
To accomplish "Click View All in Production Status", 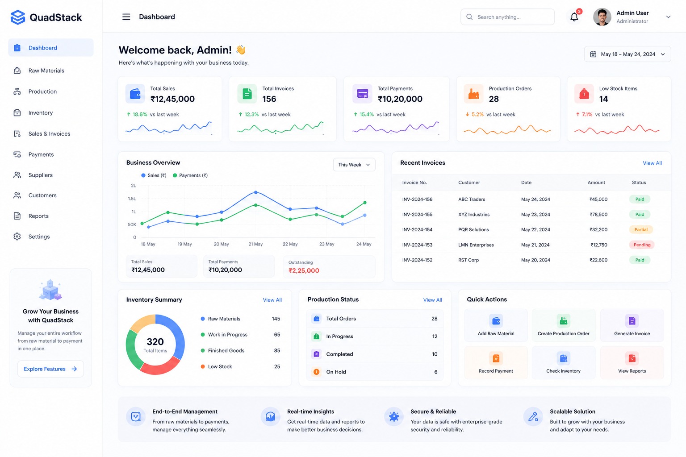I will [433, 300].
